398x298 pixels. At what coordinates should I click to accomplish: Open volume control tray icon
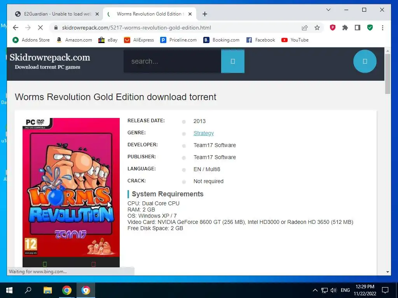click(333, 290)
